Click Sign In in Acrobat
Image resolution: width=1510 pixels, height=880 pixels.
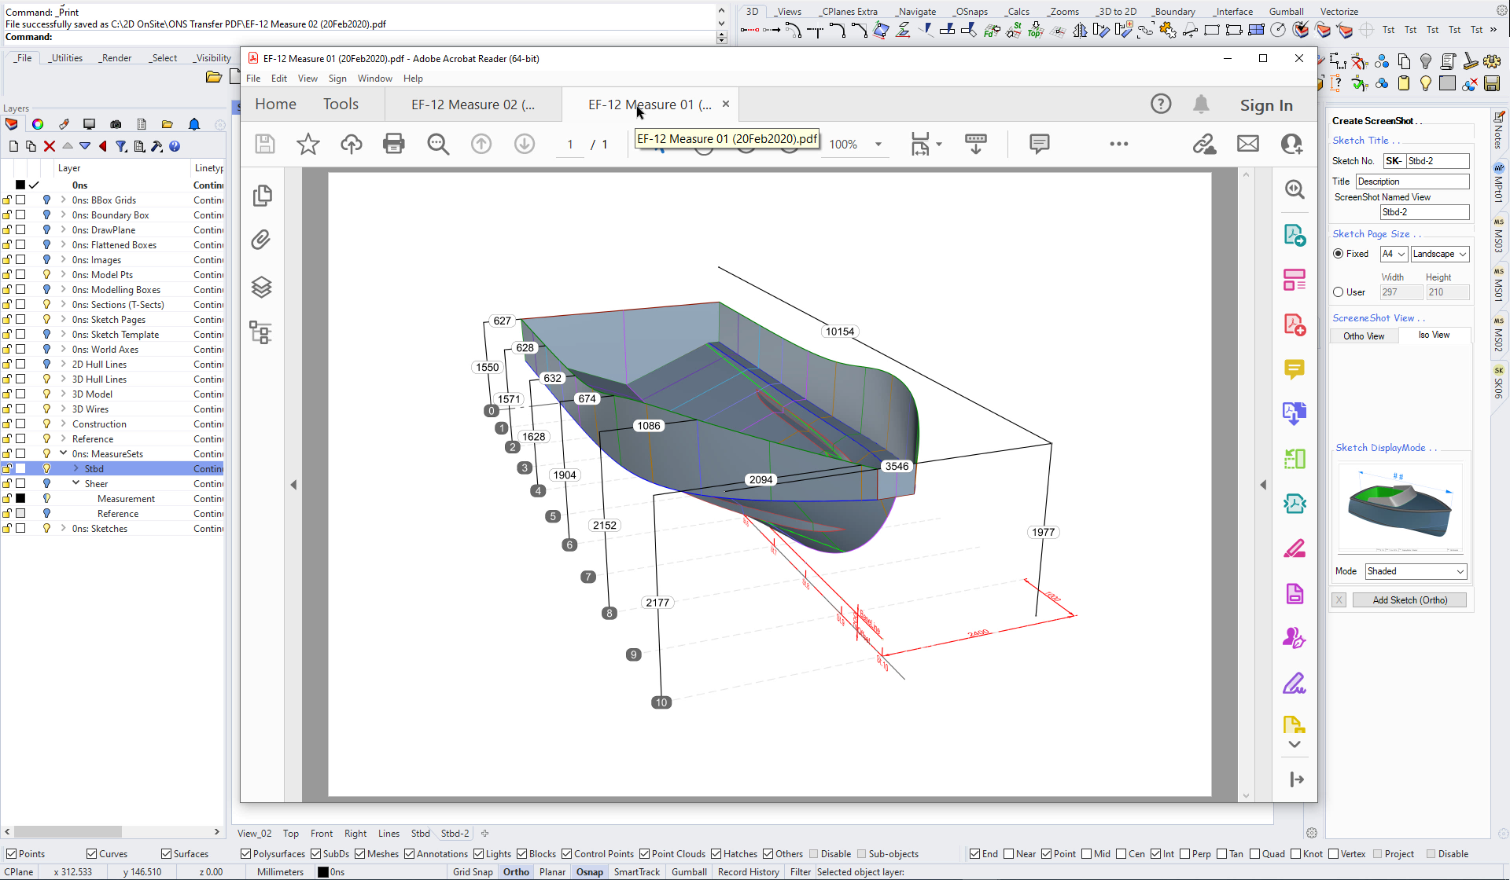tap(1266, 105)
